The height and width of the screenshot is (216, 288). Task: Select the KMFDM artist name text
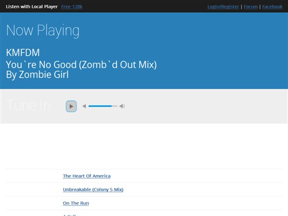point(23,52)
